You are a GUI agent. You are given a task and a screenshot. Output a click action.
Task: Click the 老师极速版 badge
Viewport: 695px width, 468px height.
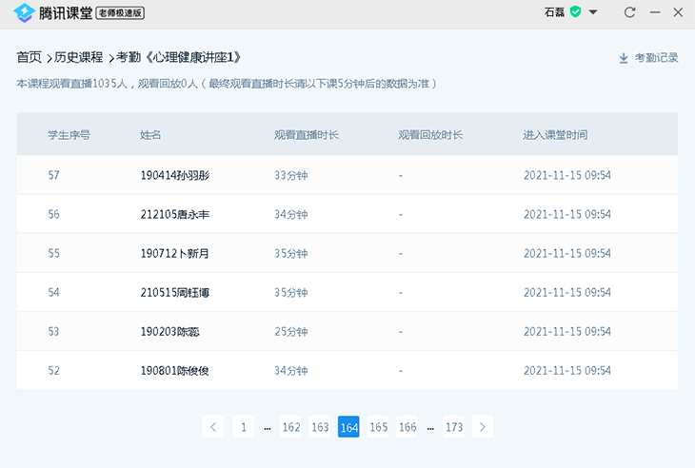tap(120, 12)
